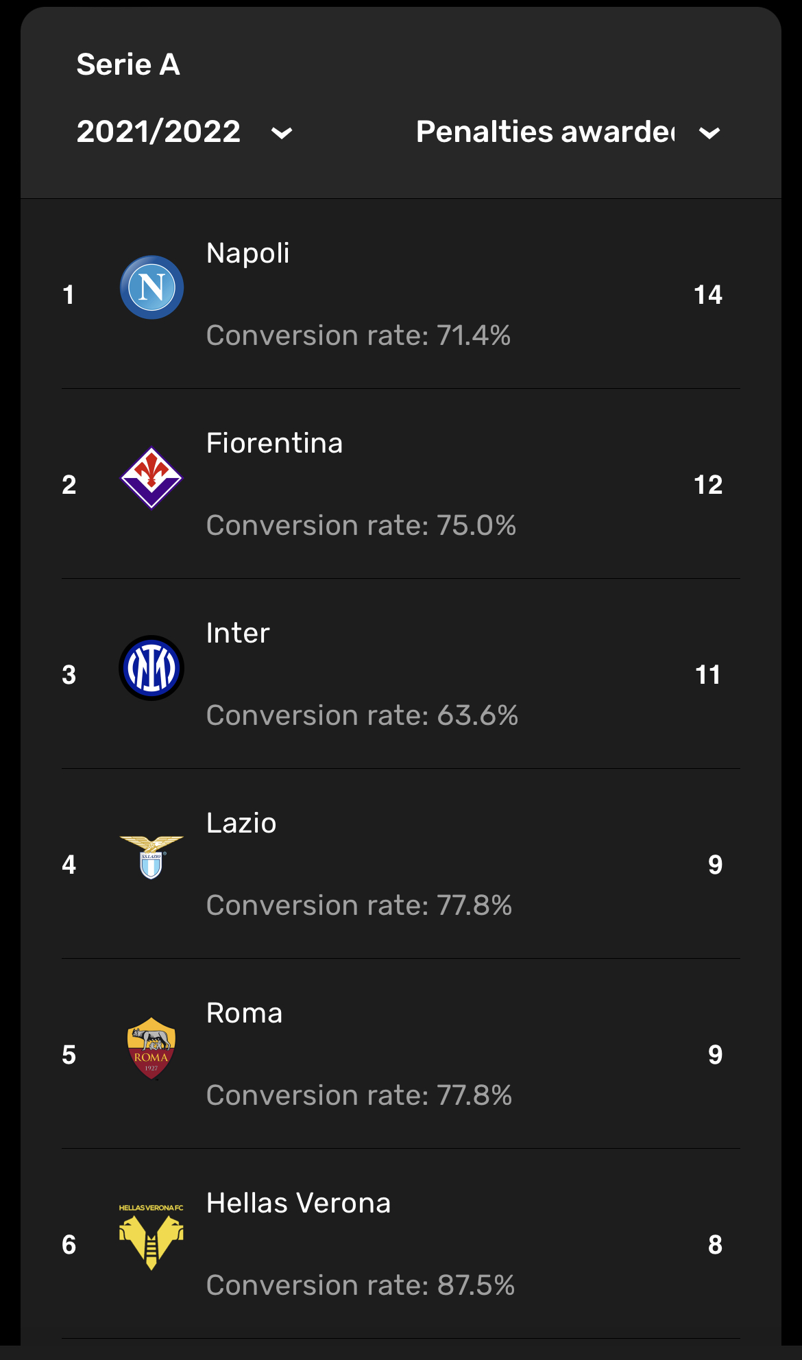The image size is (802, 1360).
Task: Select the Lazio team name
Action: (241, 823)
